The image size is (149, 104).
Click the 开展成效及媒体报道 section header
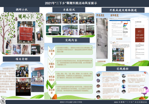(123, 10)
